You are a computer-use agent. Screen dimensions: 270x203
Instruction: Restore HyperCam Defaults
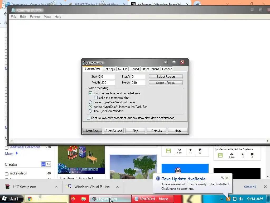[x=157, y=131]
